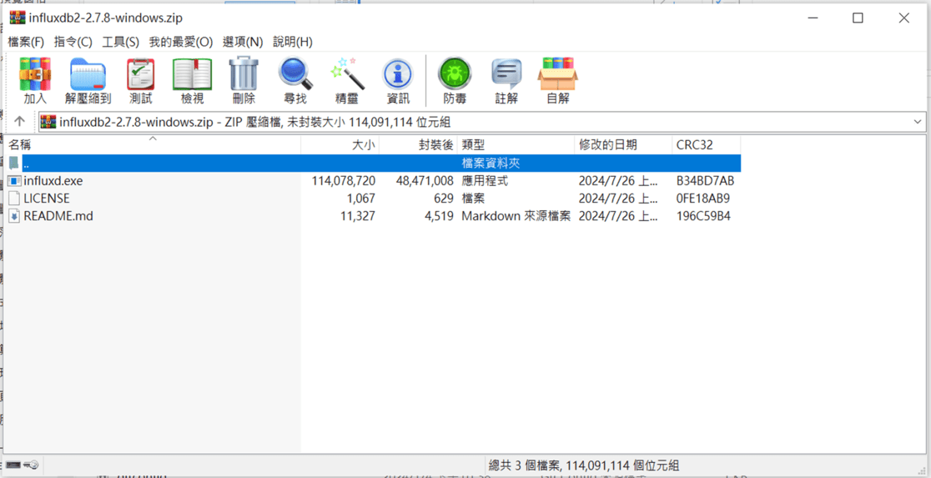
Task: Click the 48,471,008 packed size value
Action: pos(425,181)
